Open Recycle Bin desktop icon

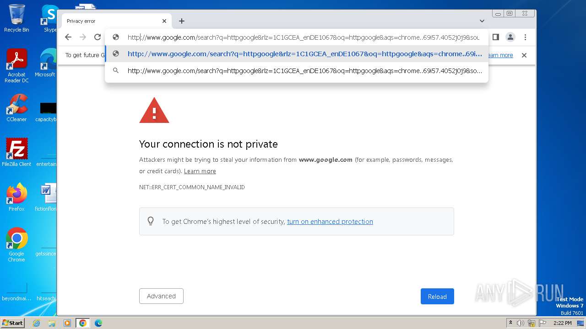coord(16,18)
